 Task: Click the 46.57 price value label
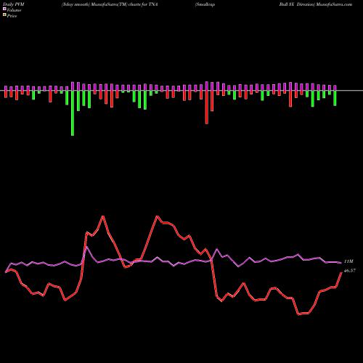(350, 271)
